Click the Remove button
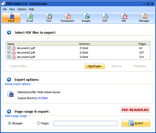The image size is (156, 133). [116, 66]
